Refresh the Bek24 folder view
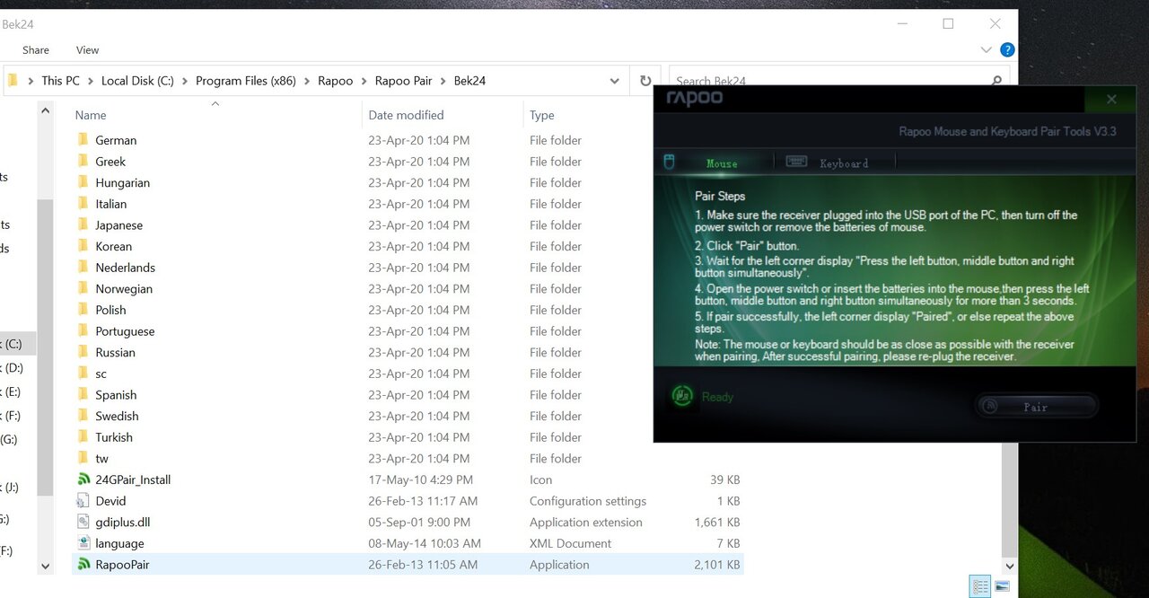The height and width of the screenshot is (598, 1149). coord(645,81)
